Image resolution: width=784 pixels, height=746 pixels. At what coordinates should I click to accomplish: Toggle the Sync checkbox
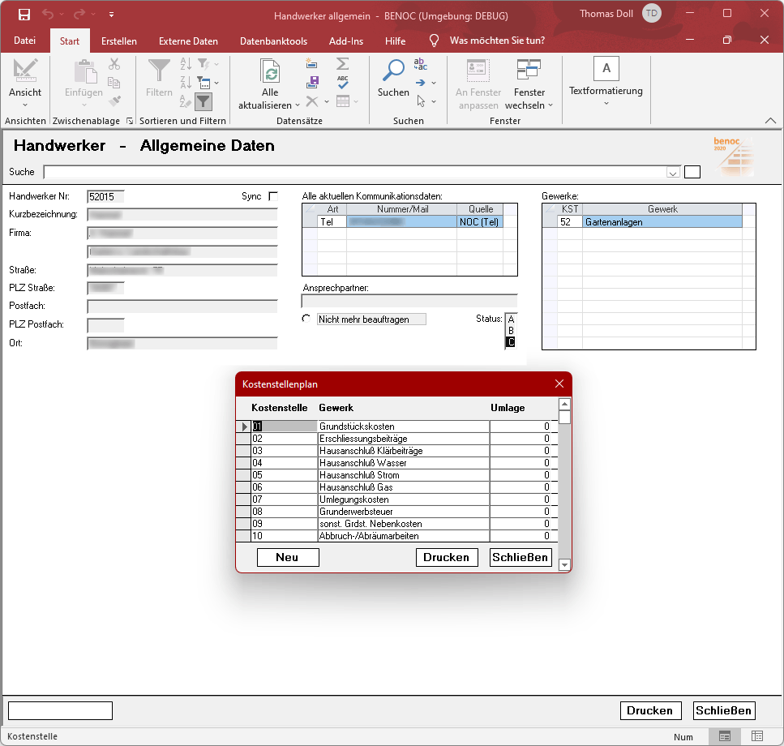(x=273, y=196)
